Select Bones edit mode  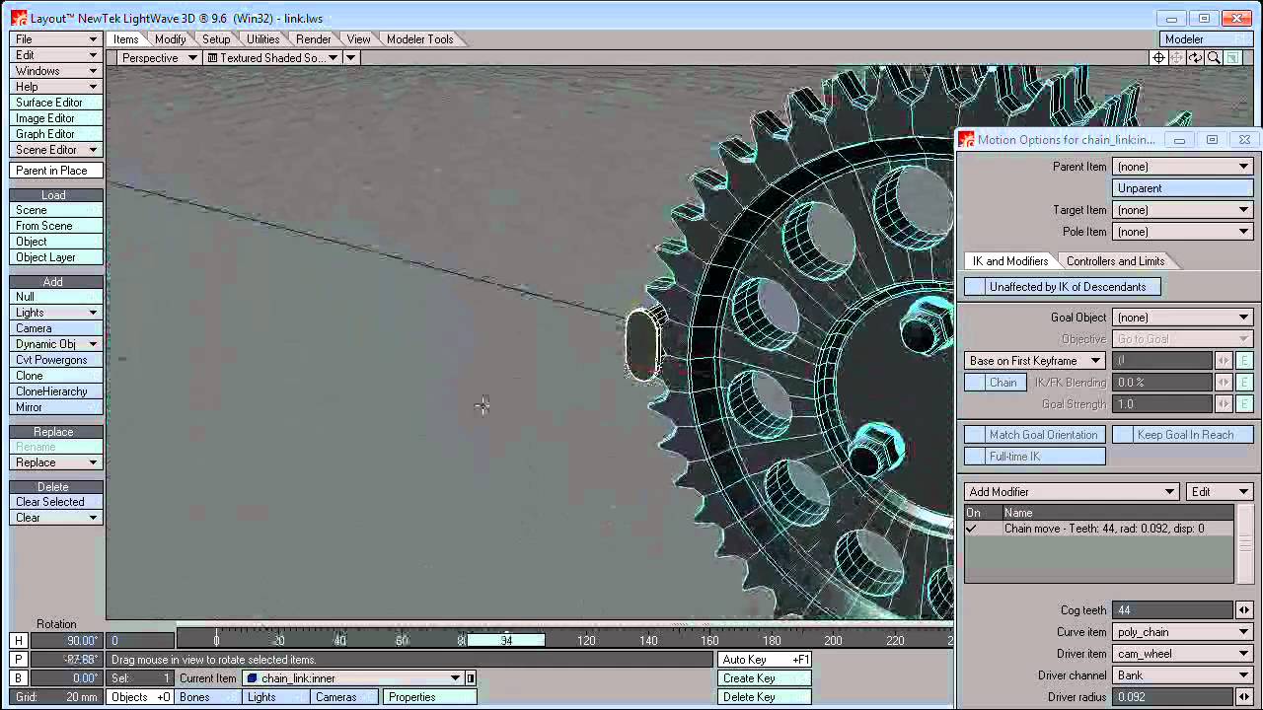pyautogui.click(x=208, y=697)
